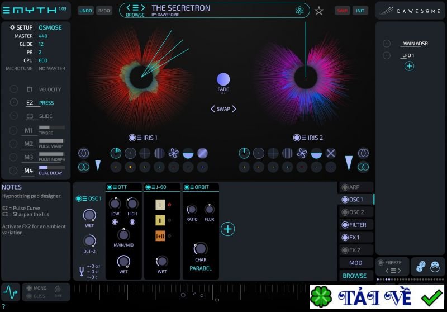The image size is (447, 312).
Task: Select IRIS 1 vertical stripes transformer icon
Action: tap(159, 153)
